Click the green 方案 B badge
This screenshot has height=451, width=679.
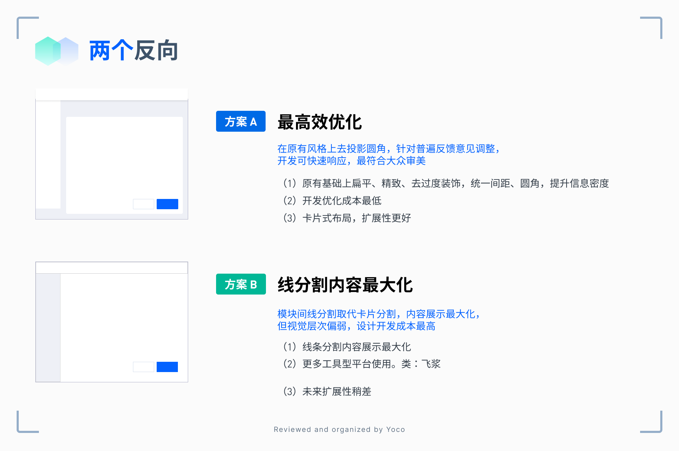click(240, 284)
